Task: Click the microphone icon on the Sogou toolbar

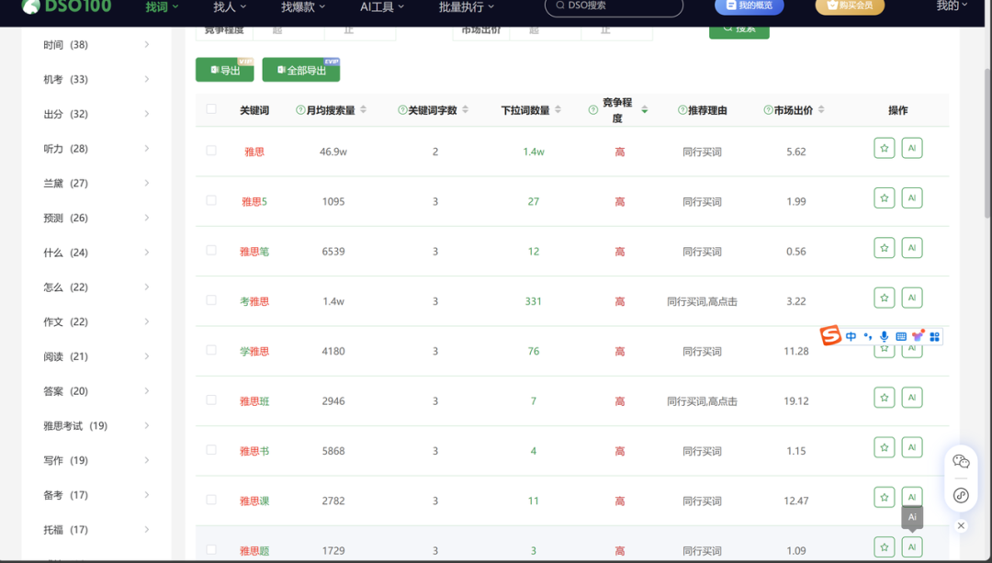Action: click(884, 336)
